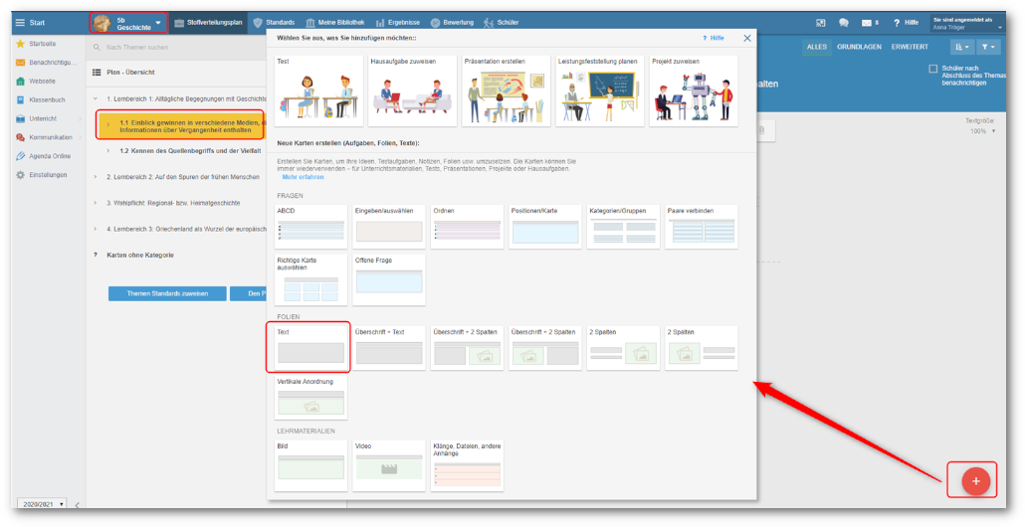Expand 3. Wahlpflicht Regionalgeschichte
The height and width of the screenshot is (527, 1025).
tap(97, 203)
